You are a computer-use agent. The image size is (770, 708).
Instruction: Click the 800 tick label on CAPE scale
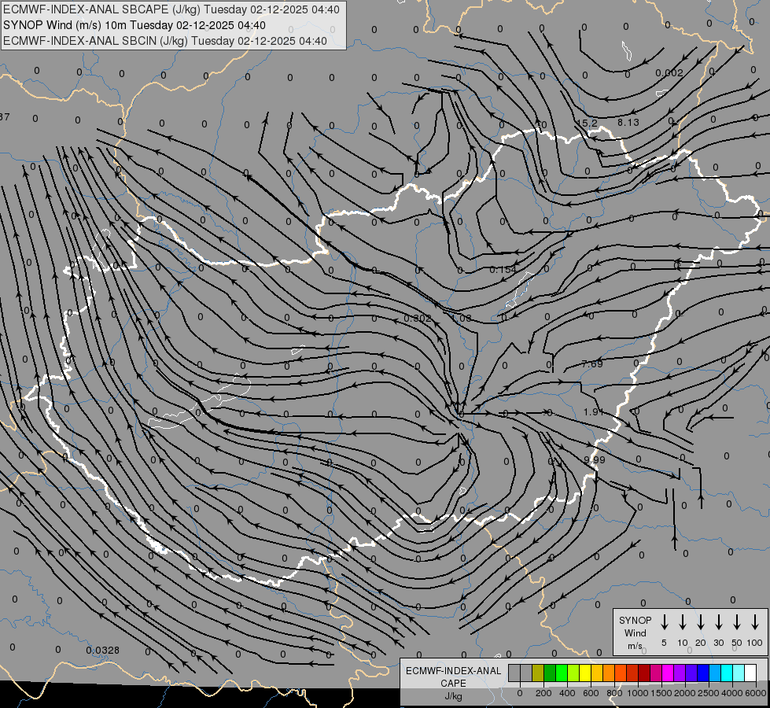pos(614,693)
